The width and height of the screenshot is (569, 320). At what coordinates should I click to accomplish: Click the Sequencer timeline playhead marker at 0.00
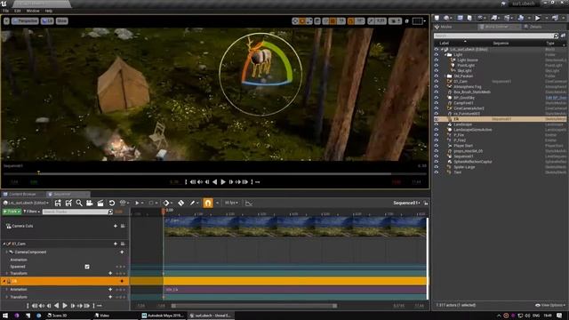[164, 212]
